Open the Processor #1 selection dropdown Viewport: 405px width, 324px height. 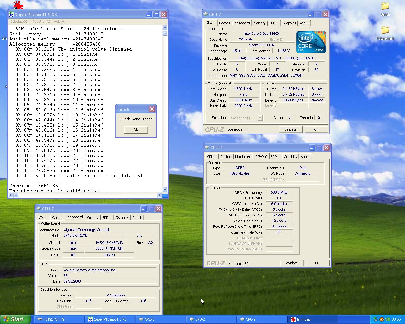click(260, 118)
